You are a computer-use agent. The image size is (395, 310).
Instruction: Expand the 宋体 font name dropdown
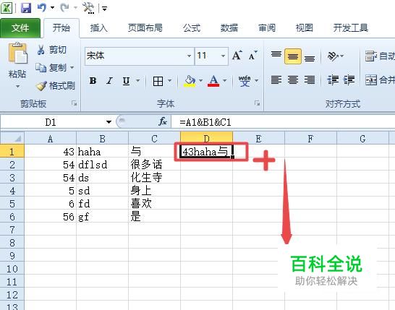click(189, 56)
